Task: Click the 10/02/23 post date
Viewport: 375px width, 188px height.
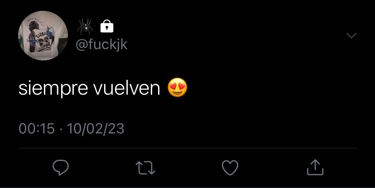Action: [x=96, y=129]
